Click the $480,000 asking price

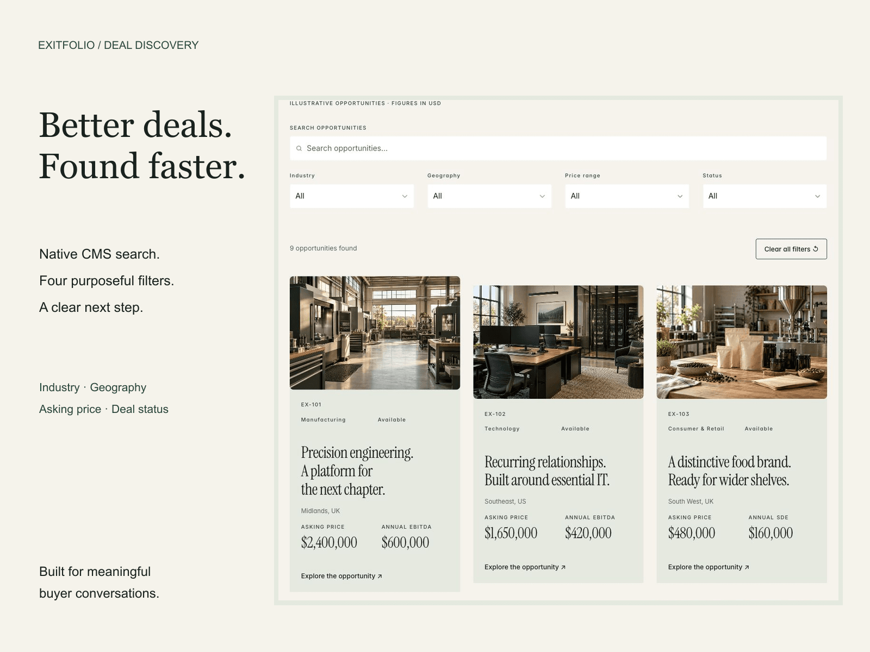[692, 533]
